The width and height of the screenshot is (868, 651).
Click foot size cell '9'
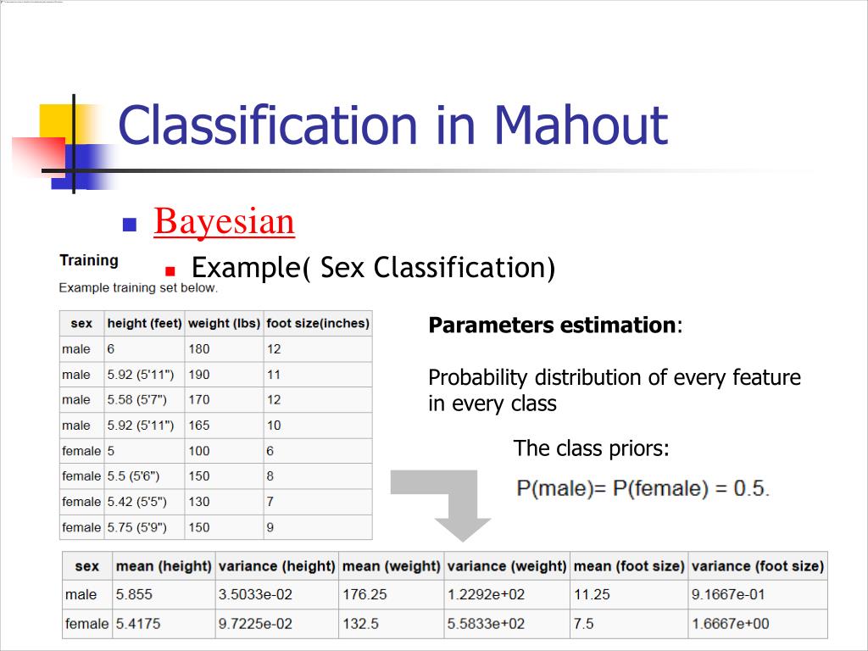click(318, 527)
